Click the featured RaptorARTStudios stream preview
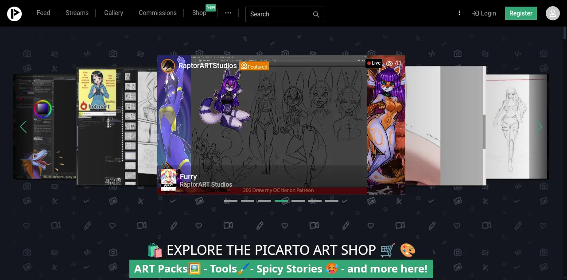 coord(281,125)
